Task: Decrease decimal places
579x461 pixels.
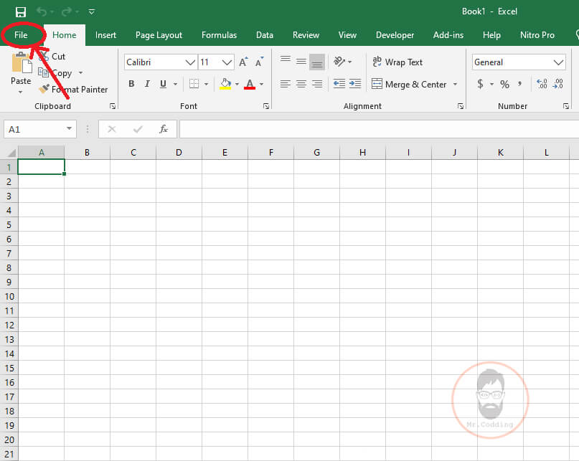Action: click(557, 84)
